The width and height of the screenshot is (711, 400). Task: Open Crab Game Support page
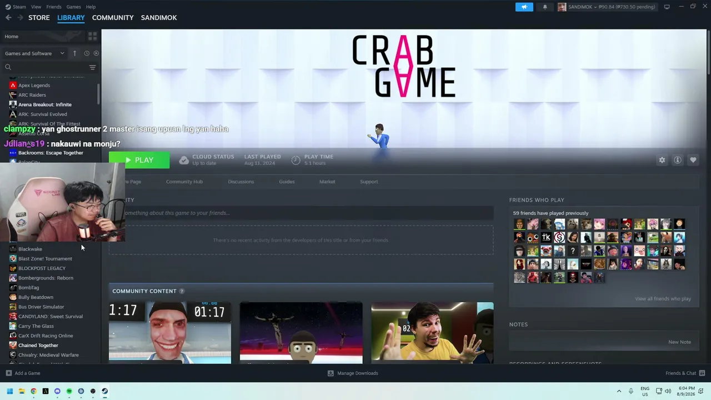[x=369, y=182]
